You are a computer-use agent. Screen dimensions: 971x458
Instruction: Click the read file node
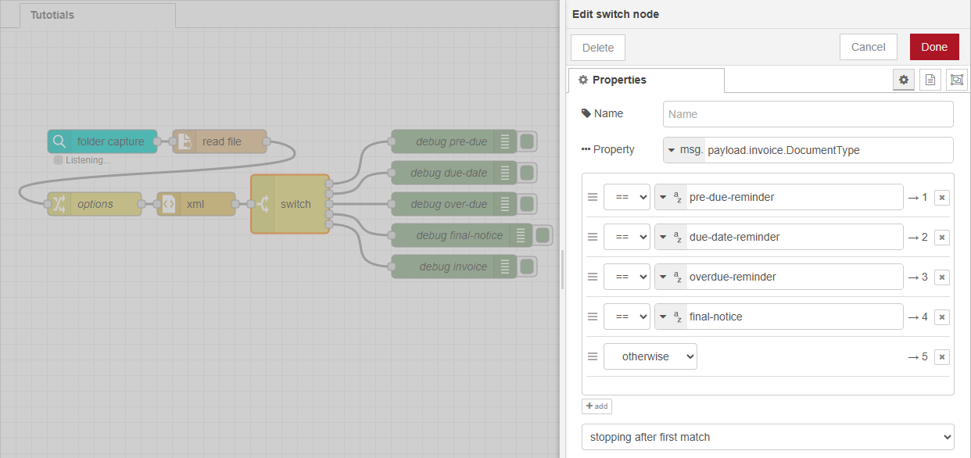tap(221, 141)
